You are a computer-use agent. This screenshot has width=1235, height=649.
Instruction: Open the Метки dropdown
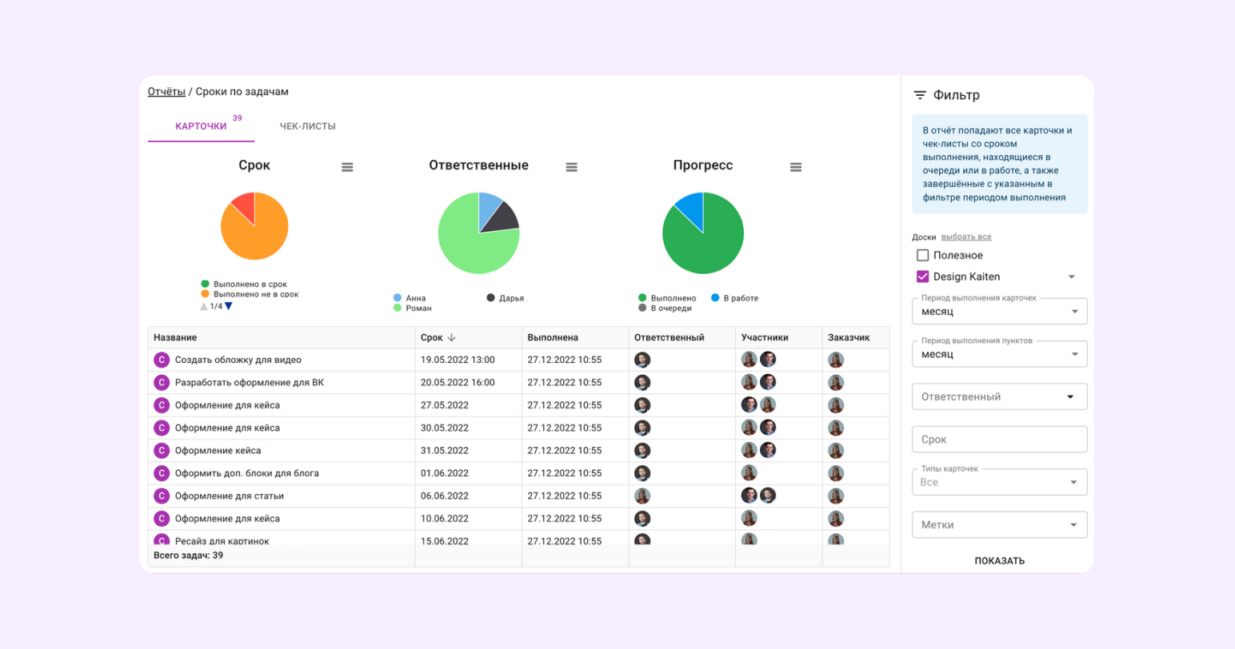tap(1000, 524)
